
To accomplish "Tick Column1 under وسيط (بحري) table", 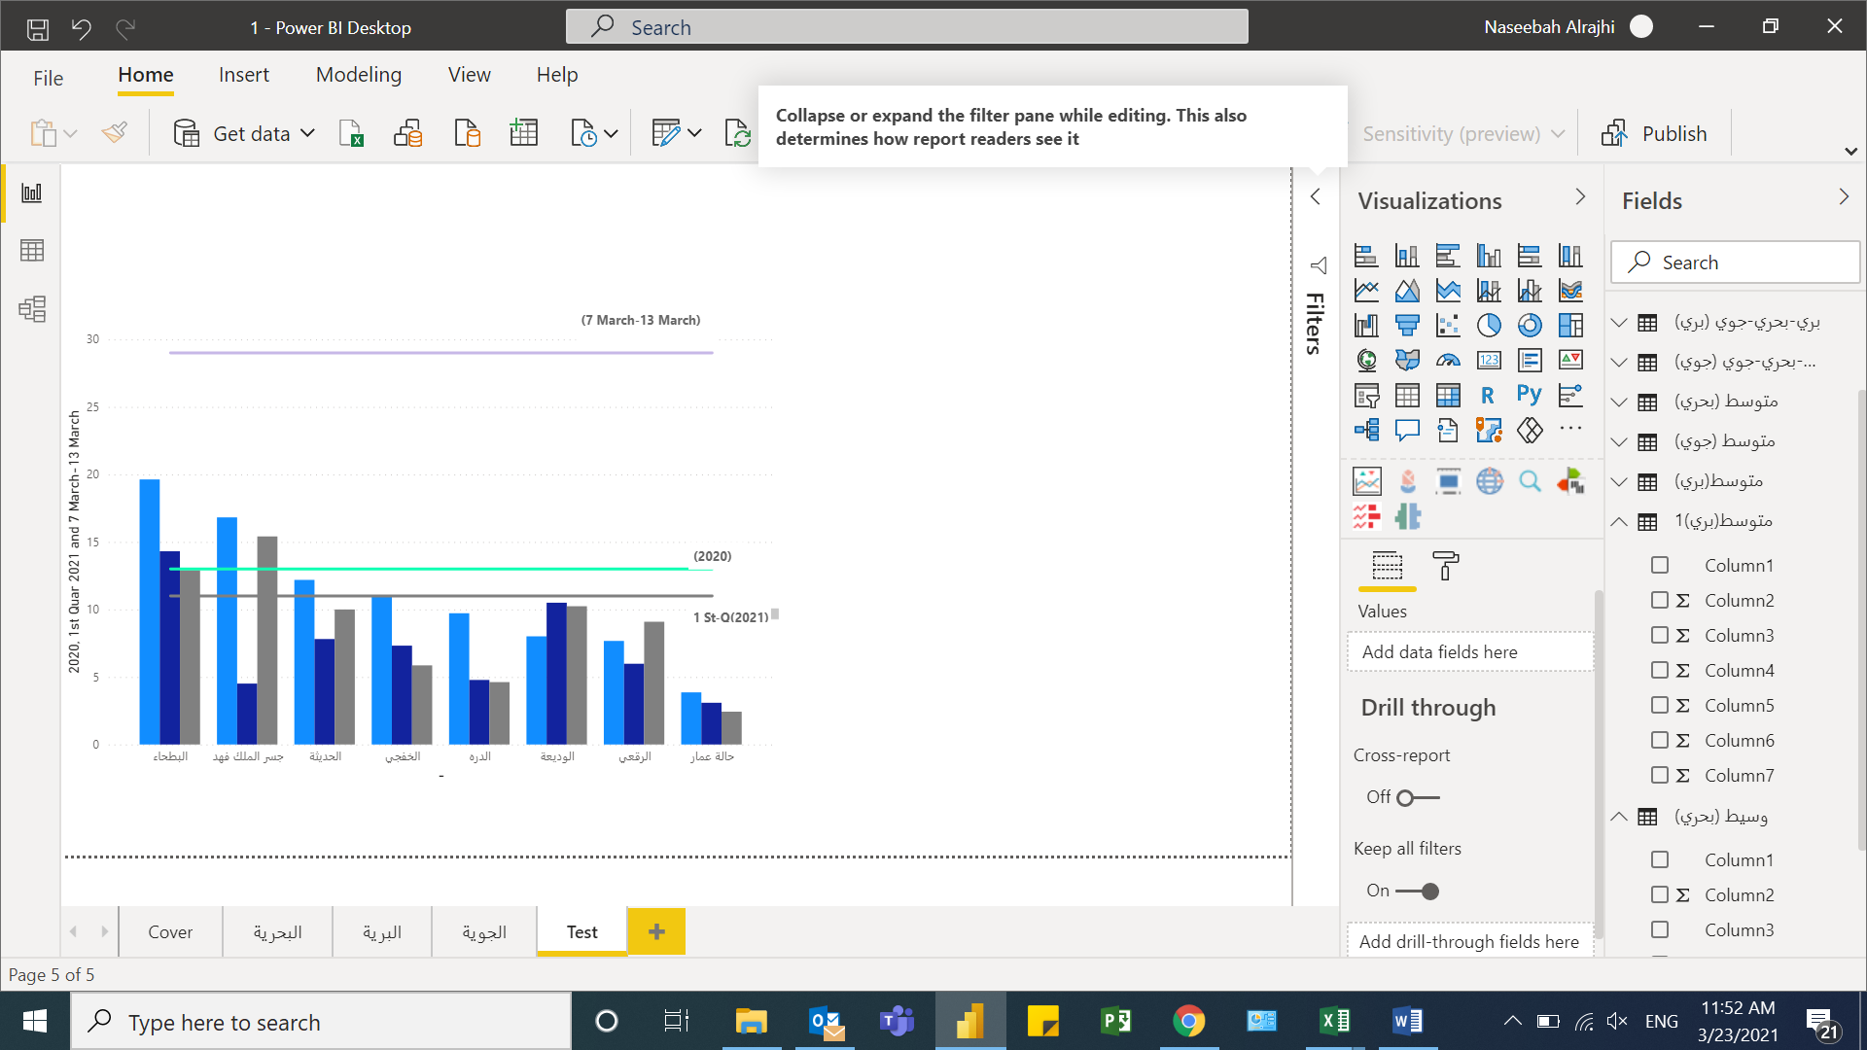I will coord(1660,860).
